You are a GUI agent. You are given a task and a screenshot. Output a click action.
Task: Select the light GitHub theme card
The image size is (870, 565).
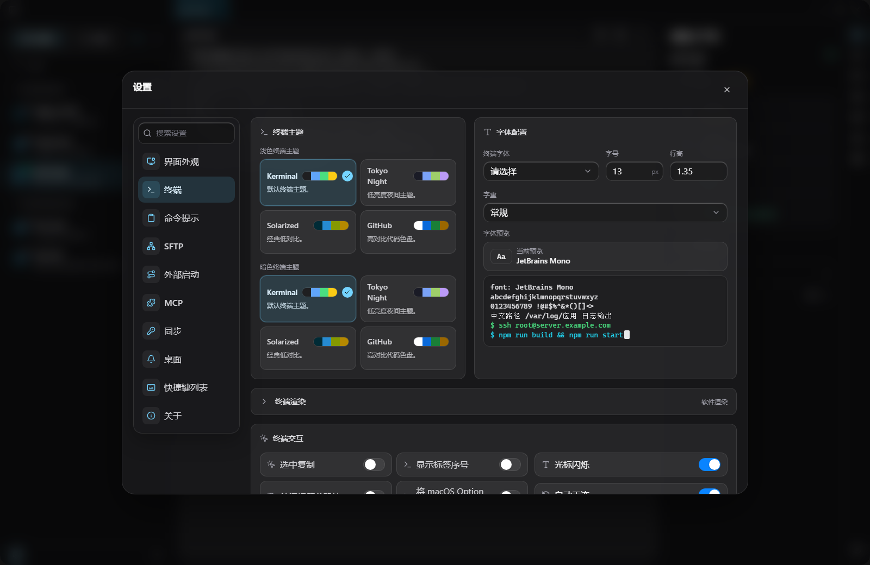408,232
